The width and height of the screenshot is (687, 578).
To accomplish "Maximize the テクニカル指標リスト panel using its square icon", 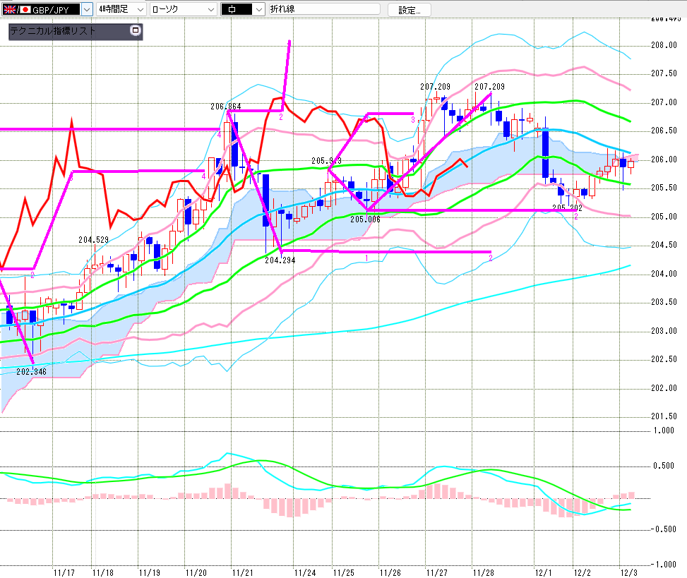I will coord(136,31).
